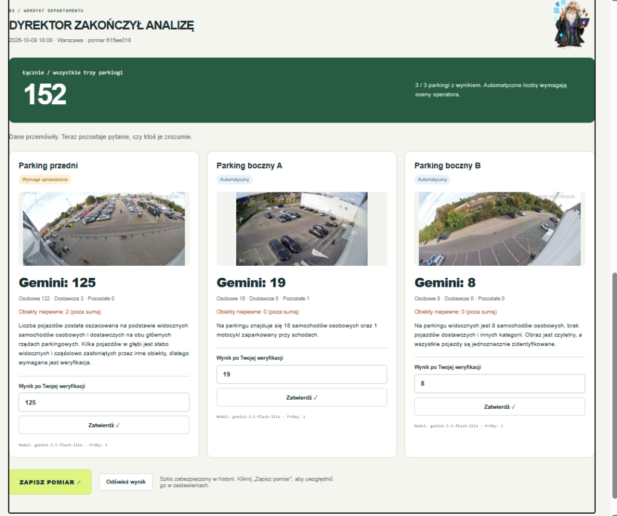Image resolution: width=617 pixels, height=516 pixels.
Task: Open the Parking przedni camera image
Action: [104, 228]
